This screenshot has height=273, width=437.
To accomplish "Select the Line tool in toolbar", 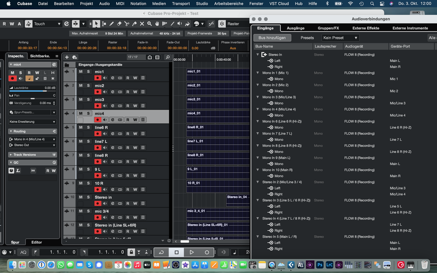I will pos(172,24).
